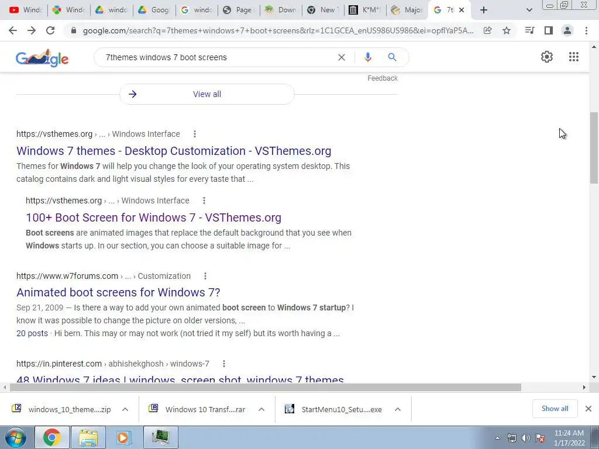599x449 pixels.
Task: Switch to the Major tab
Action: pyautogui.click(x=407, y=10)
